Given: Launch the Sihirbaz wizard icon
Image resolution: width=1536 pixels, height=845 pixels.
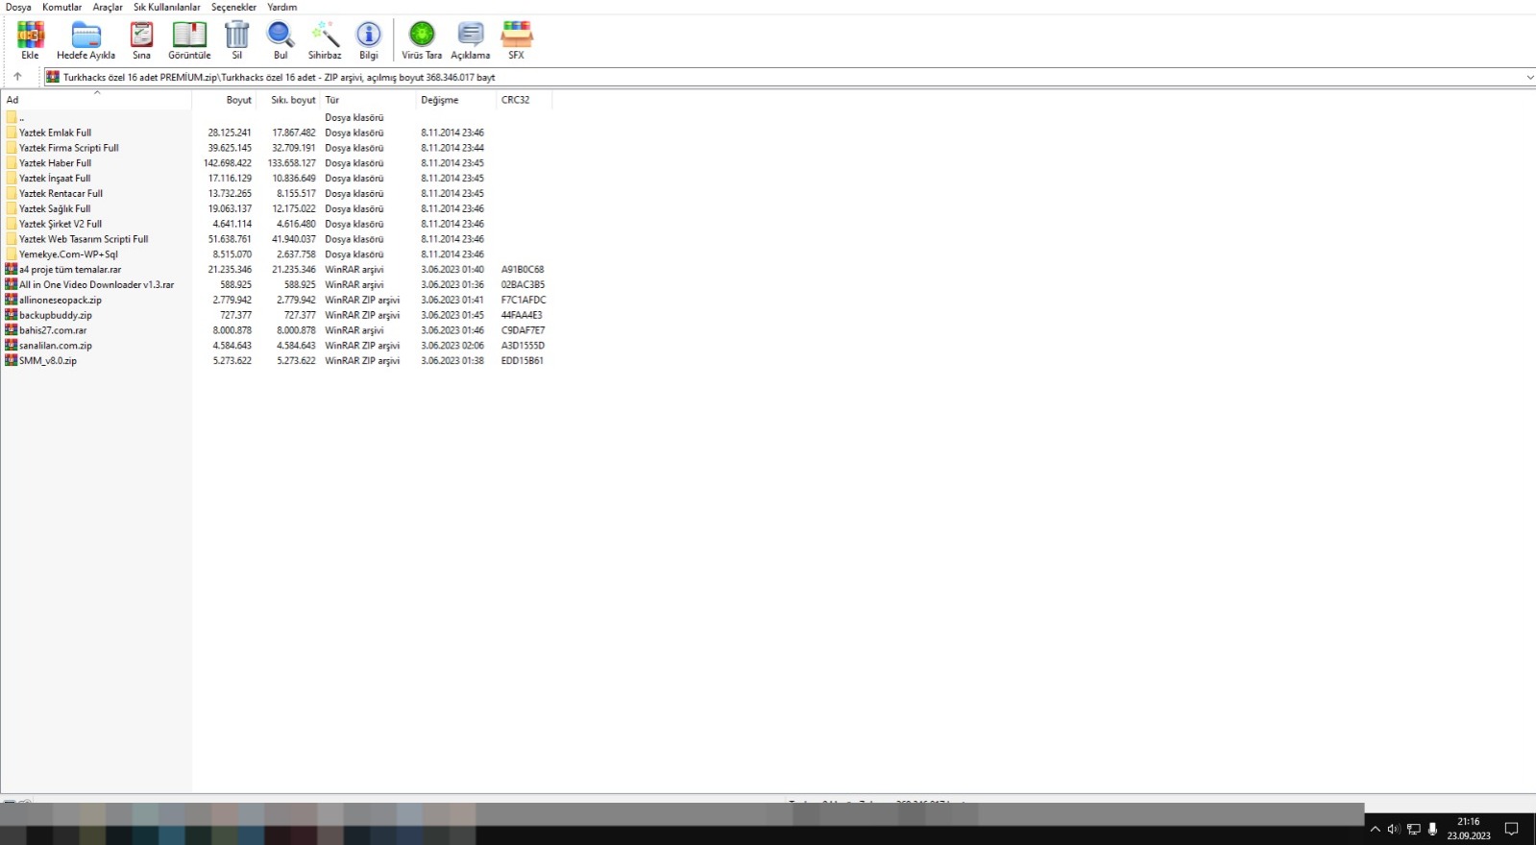Looking at the screenshot, I should 325,36.
